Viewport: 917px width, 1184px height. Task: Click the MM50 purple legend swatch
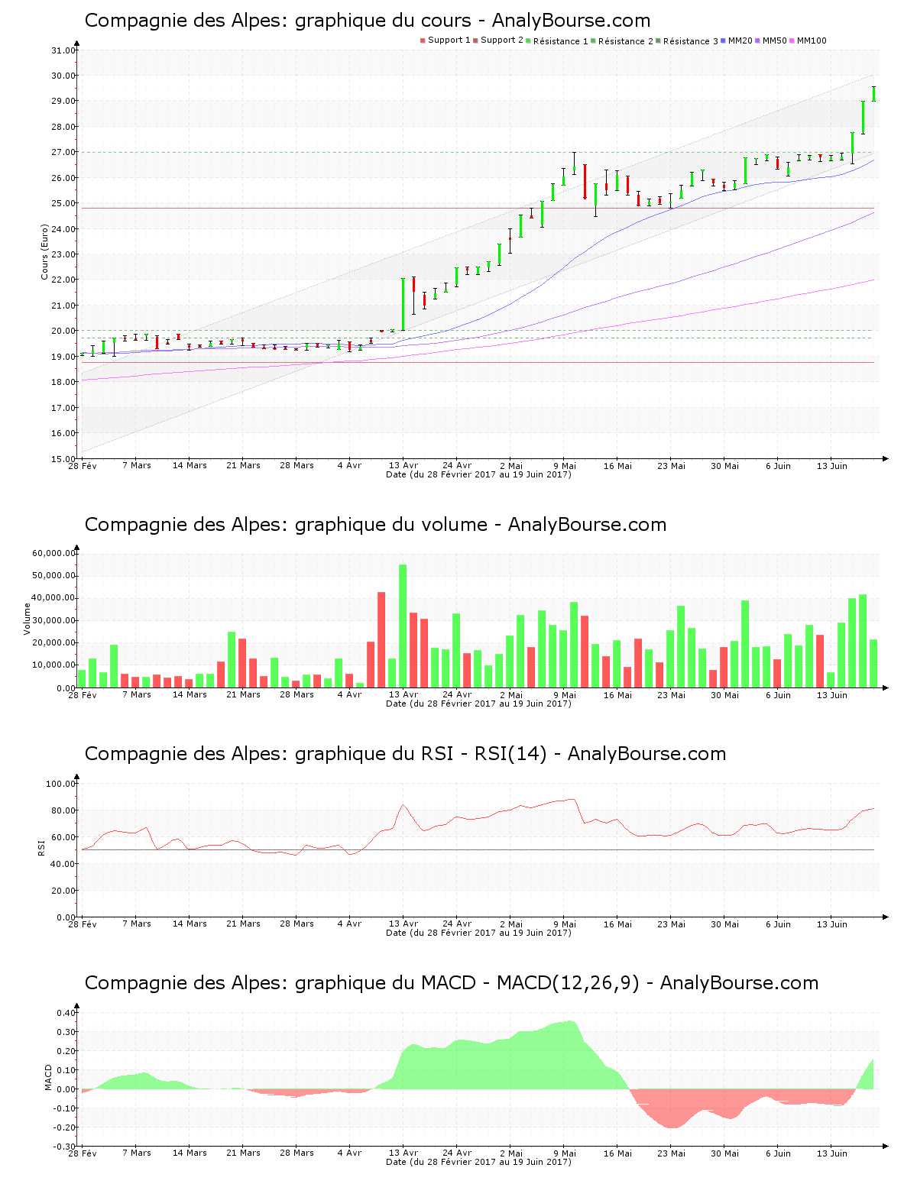757,40
